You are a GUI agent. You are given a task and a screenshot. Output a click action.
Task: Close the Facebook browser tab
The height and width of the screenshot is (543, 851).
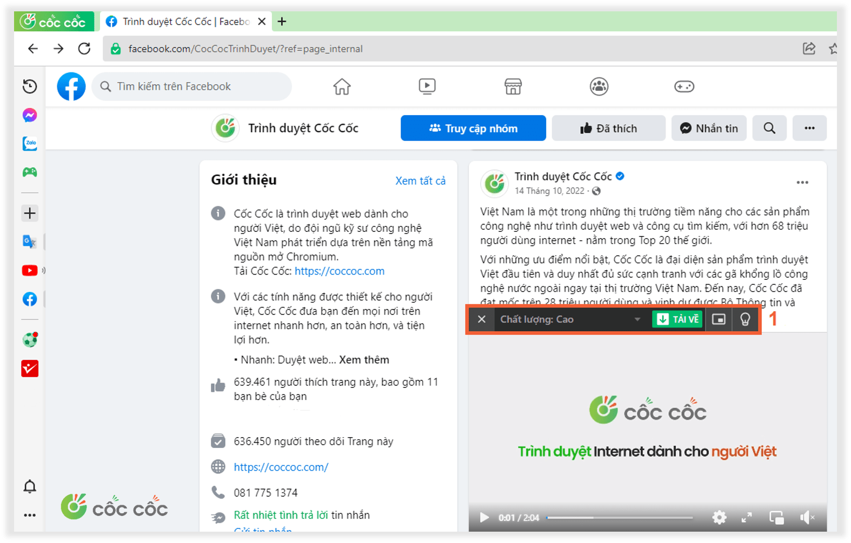pos(262,22)
